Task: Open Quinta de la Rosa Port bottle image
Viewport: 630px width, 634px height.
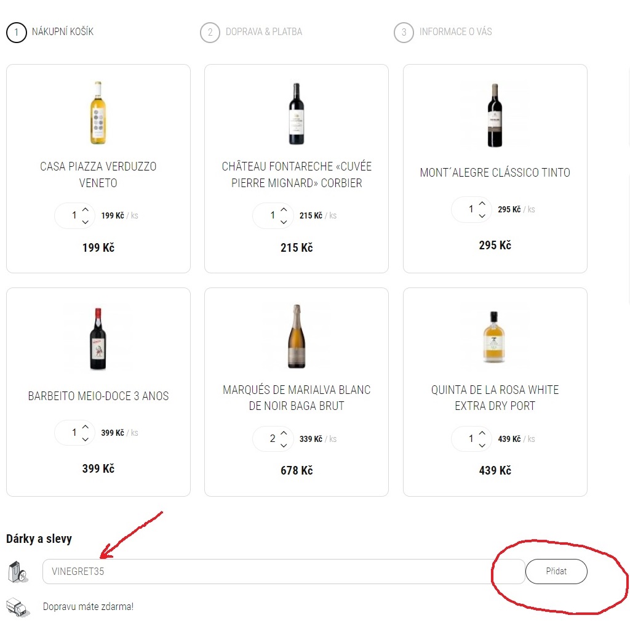Action: click(x=494, y=337)
